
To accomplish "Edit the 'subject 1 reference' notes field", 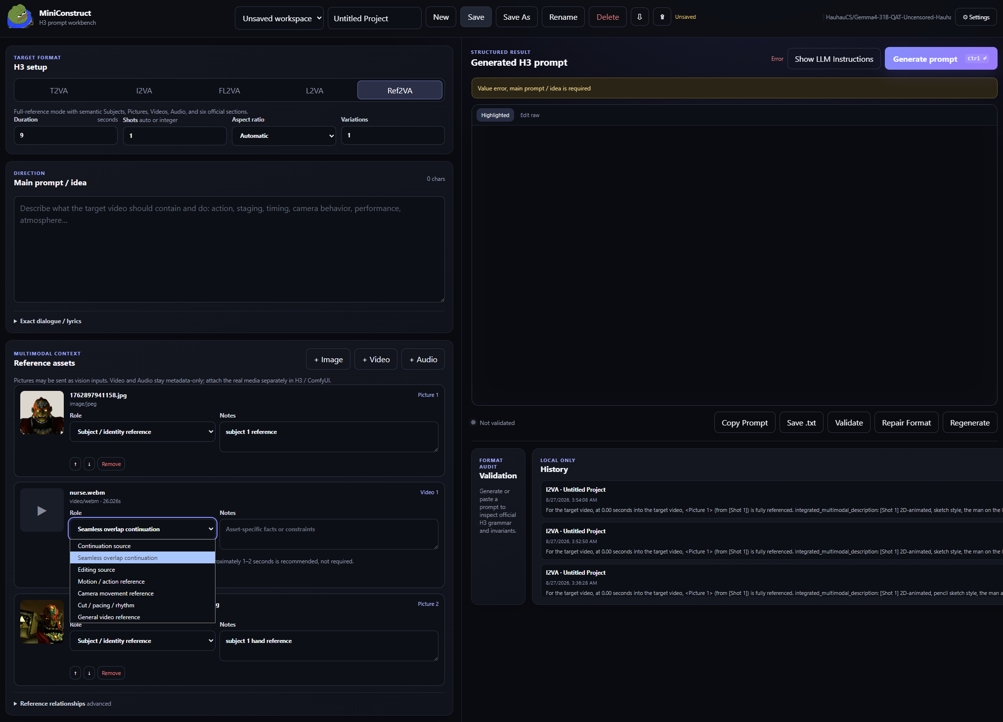I will click(x=329, y=437).
